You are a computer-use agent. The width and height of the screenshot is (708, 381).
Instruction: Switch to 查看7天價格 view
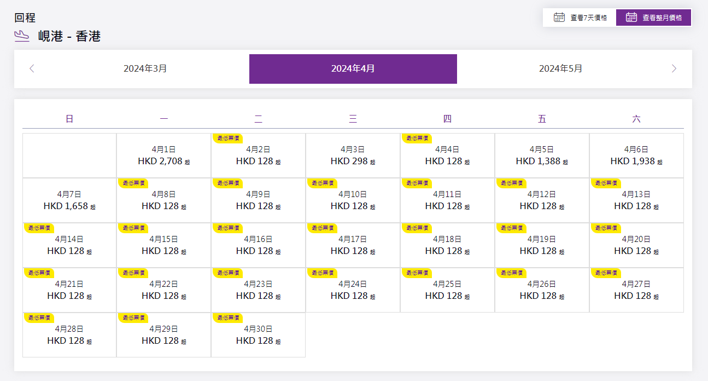pyautogui.click(x=580, y=18)
